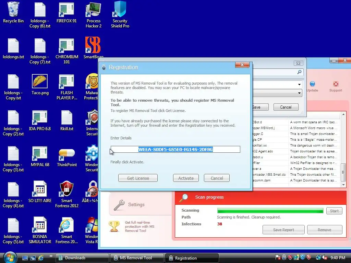Select the Smart Fortress 20... Internet Explorer icon
The image size is (351, 263).
coord(67,230)
